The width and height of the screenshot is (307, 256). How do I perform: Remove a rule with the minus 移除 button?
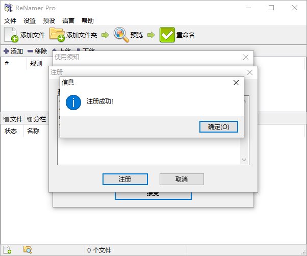(x=37, y=51)
